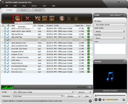Image resolution: width=128 pixels, height=104 pixels.
Task: Mute the preview speaker icon
Action: (x=104, y=100)
